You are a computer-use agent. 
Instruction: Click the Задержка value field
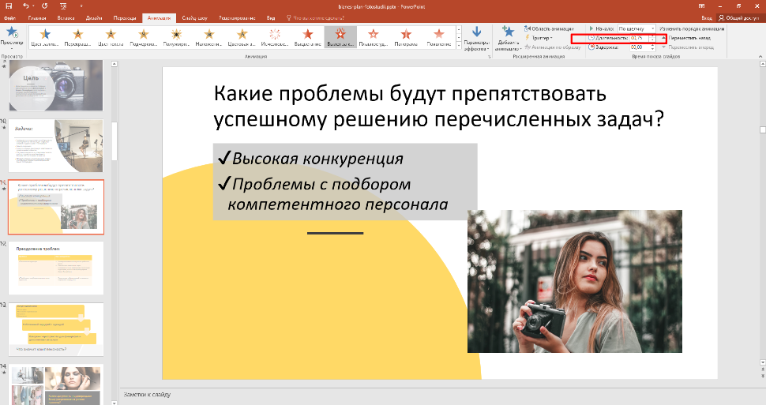(639, 47)
